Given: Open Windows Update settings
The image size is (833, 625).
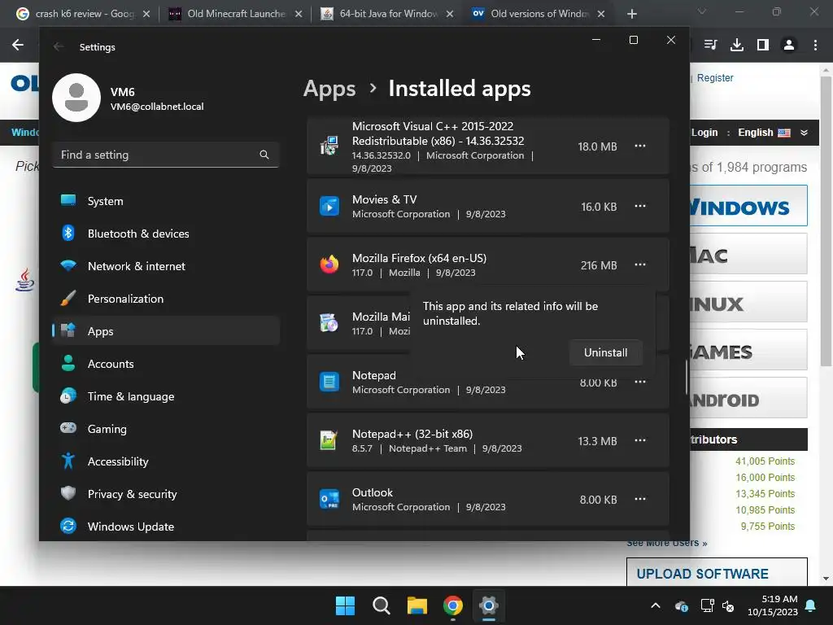Looking at the screenshot, I should click(166, 527).
